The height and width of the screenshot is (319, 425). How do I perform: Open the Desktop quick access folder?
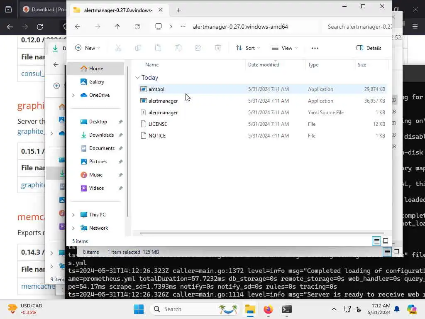(95, 122)
